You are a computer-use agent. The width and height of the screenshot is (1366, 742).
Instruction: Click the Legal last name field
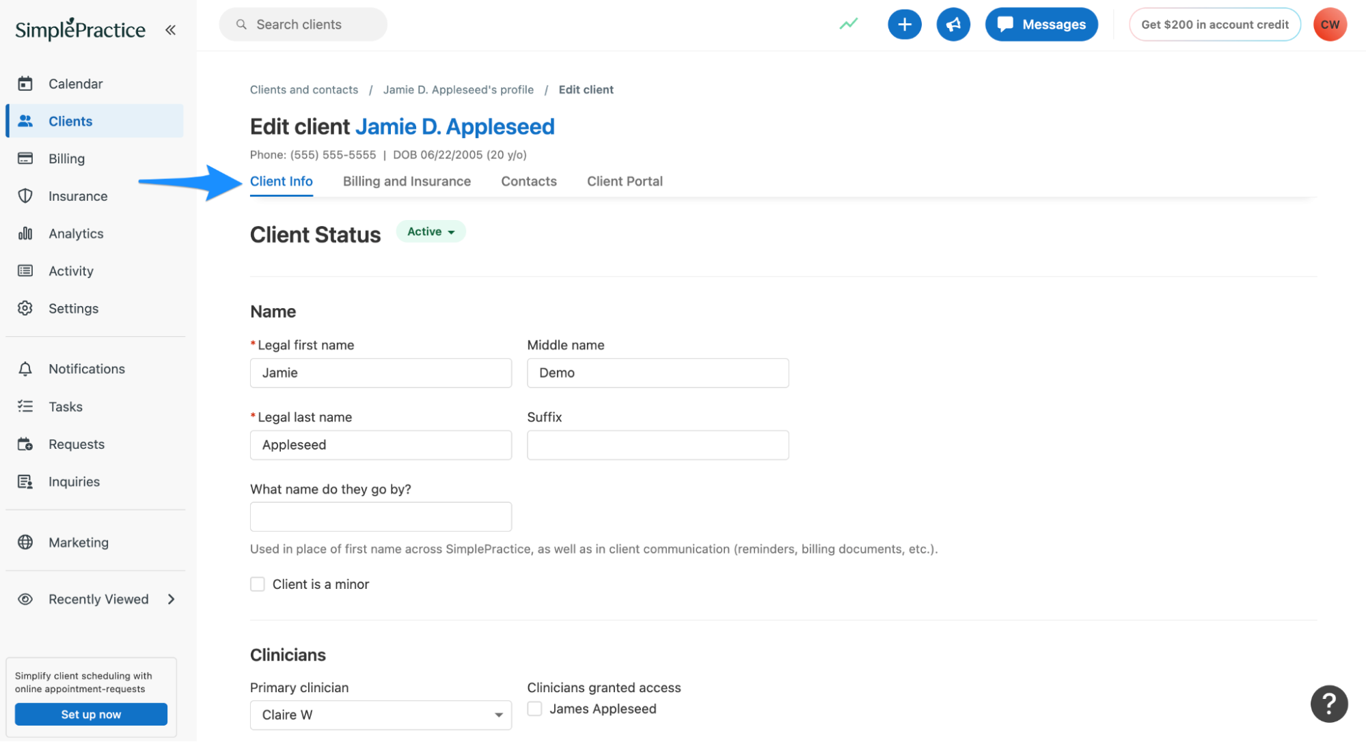tap(381, 445)
